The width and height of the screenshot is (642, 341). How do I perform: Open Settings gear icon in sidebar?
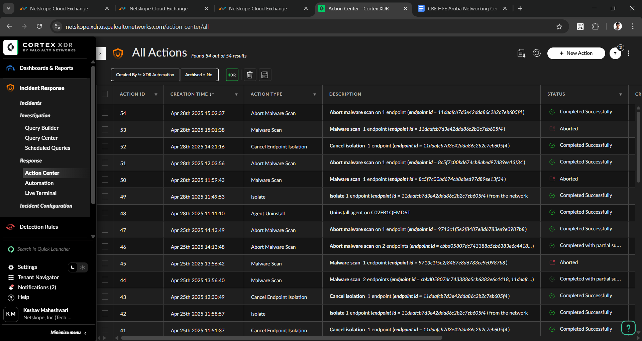click(x=11, y=267)
